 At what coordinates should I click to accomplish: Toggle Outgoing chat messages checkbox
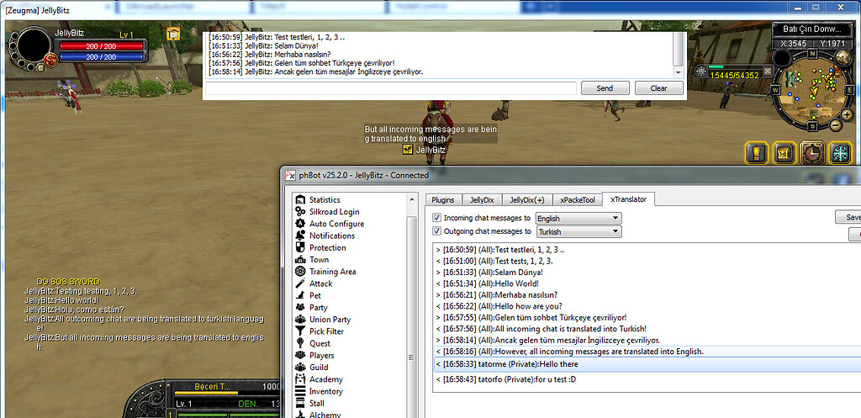[436, 231]
